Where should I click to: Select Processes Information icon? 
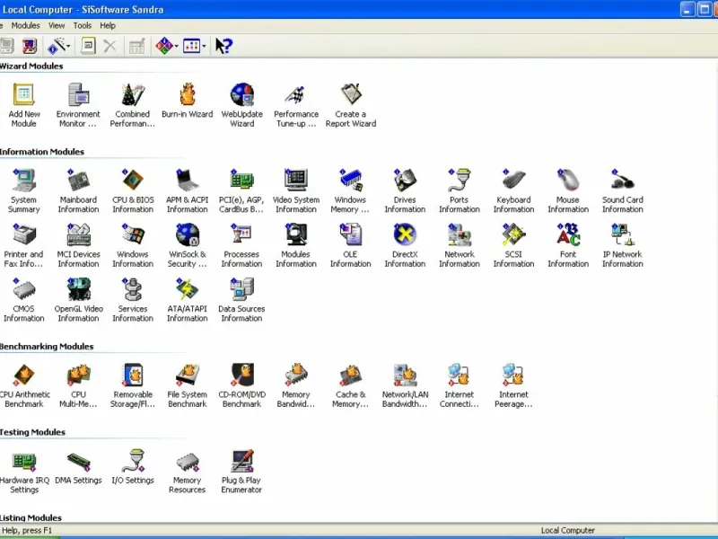coord(241,245)
